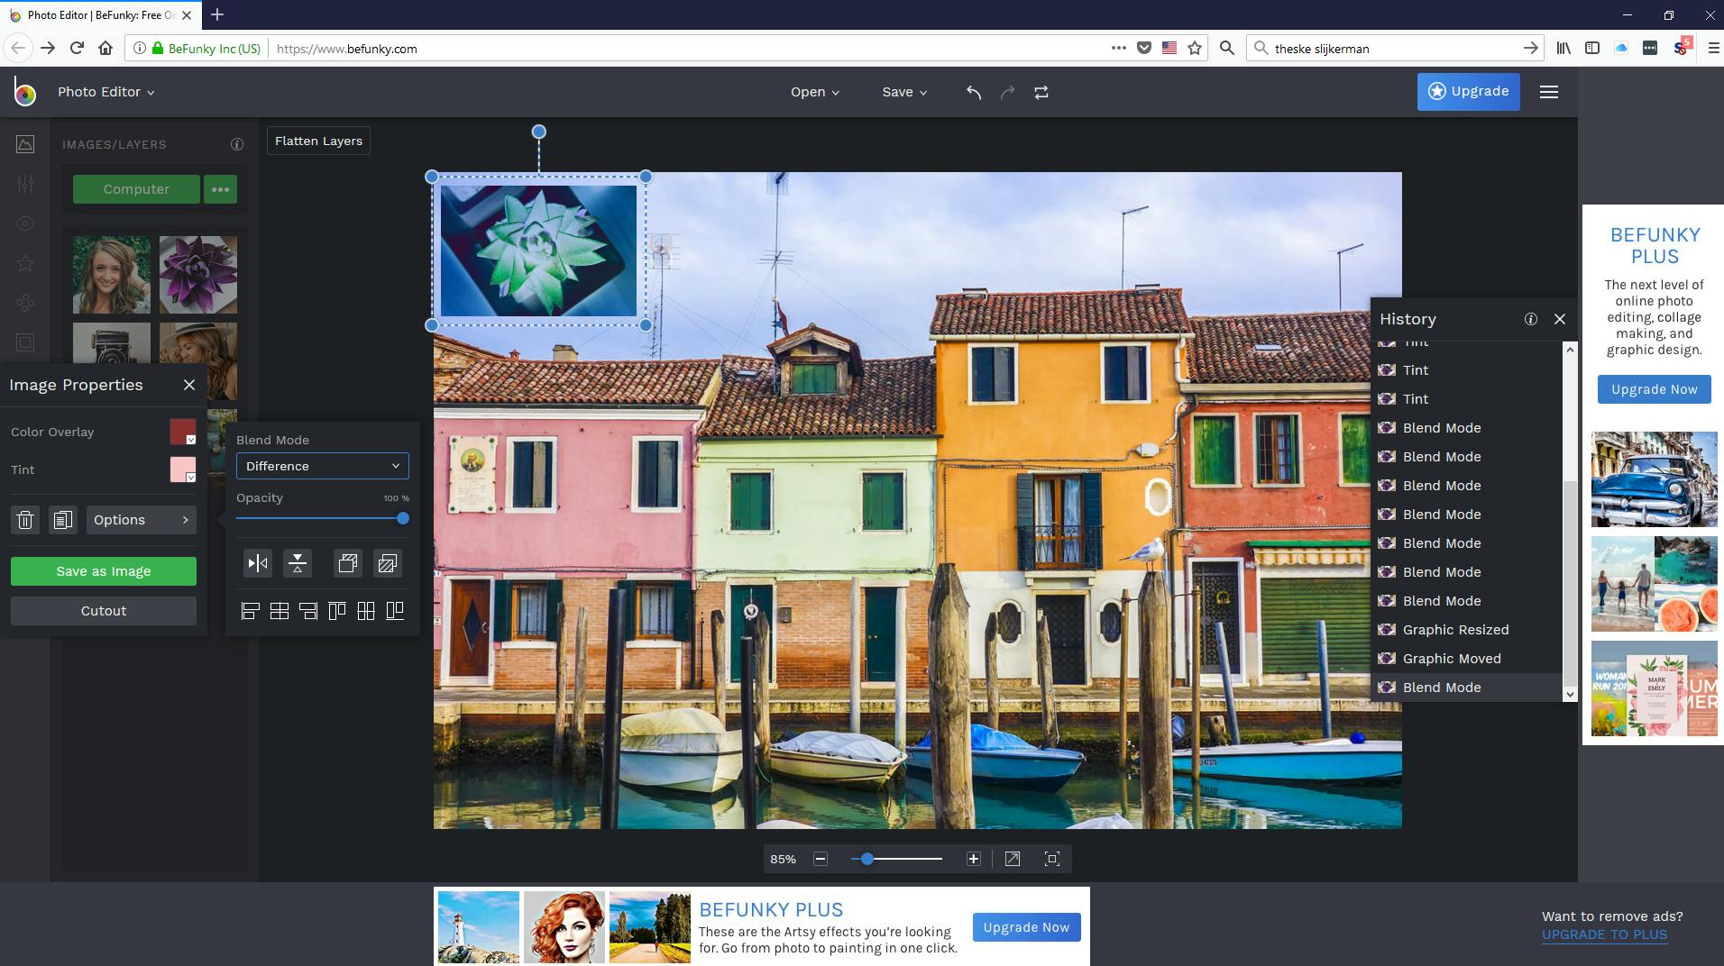1724x966 pixels.
Task: Click the zoom slider handle
Action: 867,860
